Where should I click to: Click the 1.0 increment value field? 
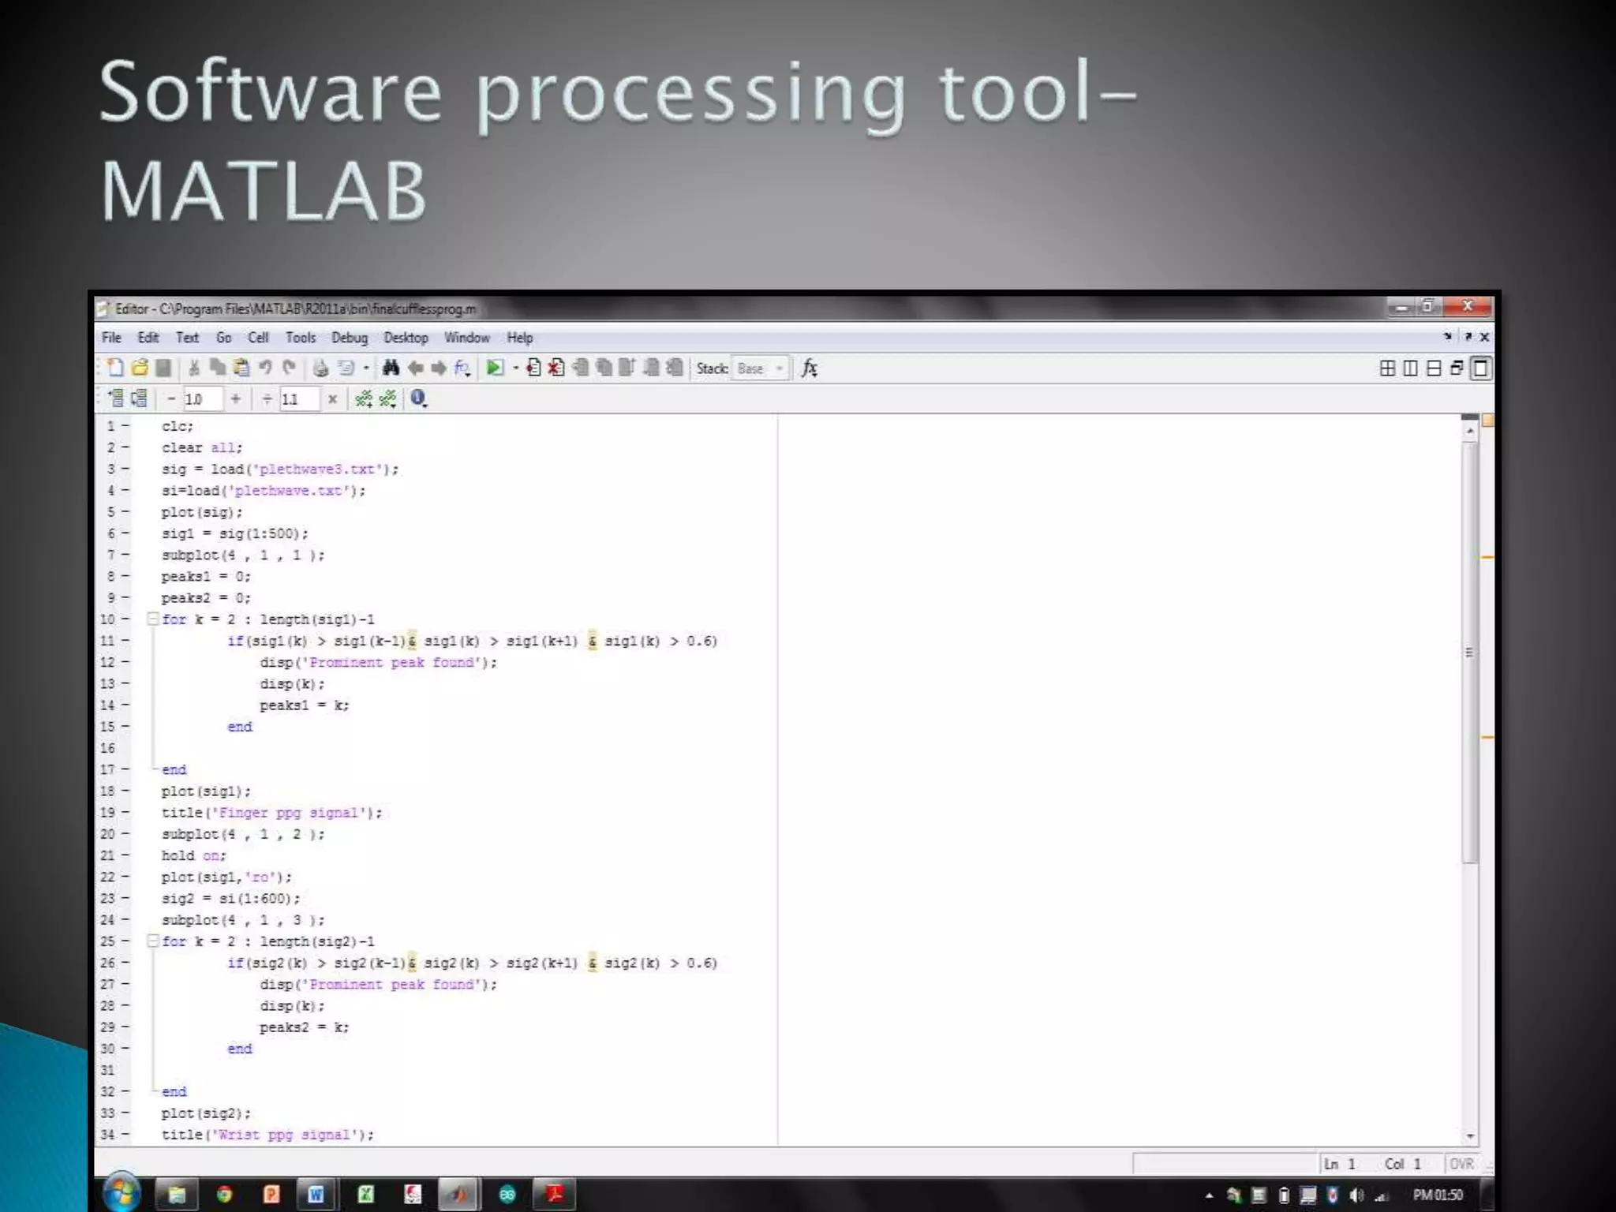201,399
